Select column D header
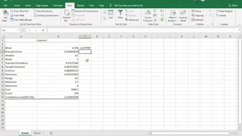Image resolution: width=242 pixels, height=136 pixels. [x=97, y=37]
